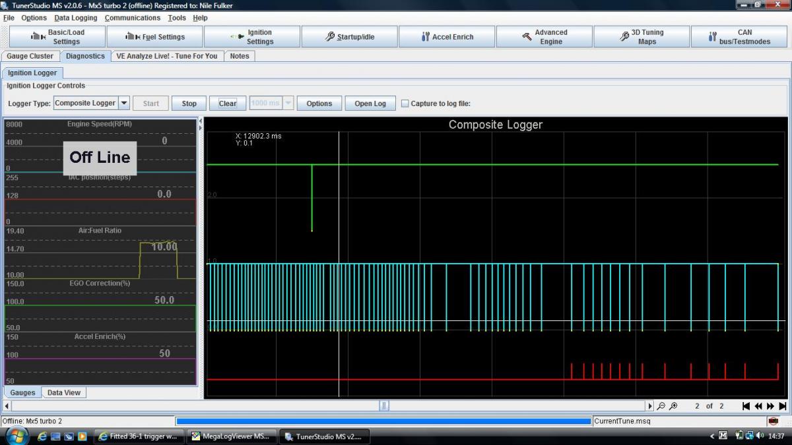Open the Ignition Settings toolbar menu
The width and height of the screenshot is (792, 445).
(x=251, y=37)
